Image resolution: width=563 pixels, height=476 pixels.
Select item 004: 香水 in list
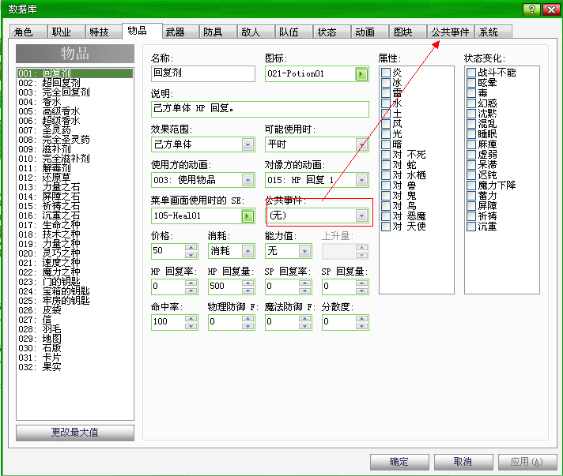click(x=75, y=102)
